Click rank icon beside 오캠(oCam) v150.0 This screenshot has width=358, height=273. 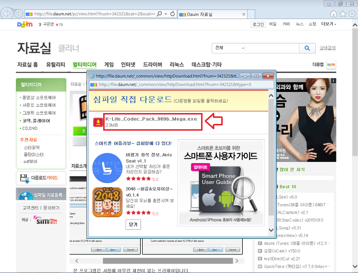tap(260, 251)
